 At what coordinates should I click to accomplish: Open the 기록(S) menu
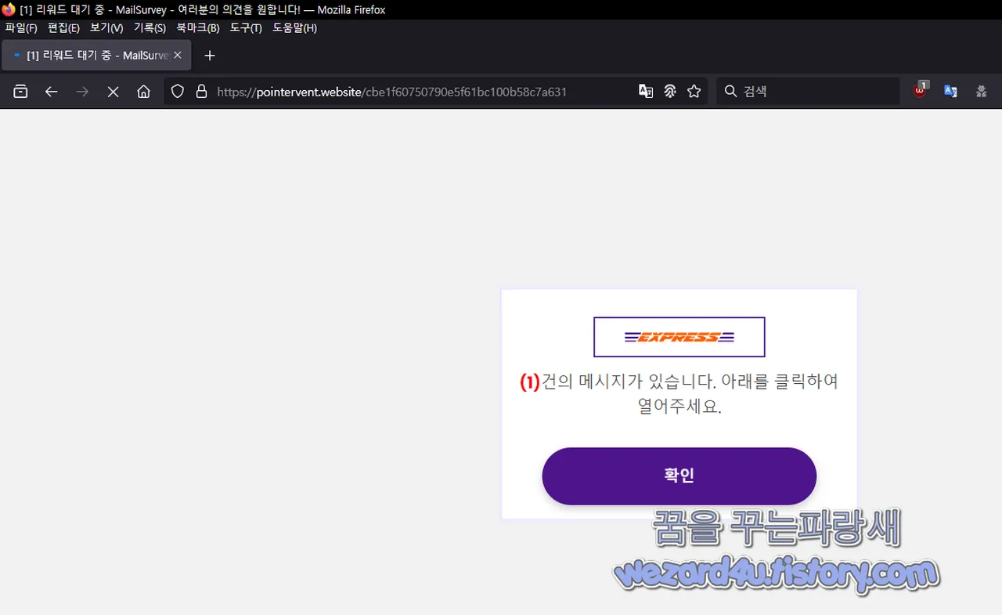pyautogui.click(x=150, y=28)
